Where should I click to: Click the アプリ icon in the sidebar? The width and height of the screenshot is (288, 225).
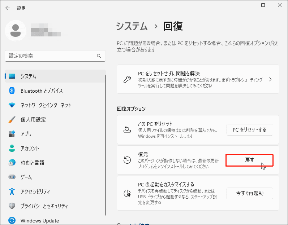point(12,134)
